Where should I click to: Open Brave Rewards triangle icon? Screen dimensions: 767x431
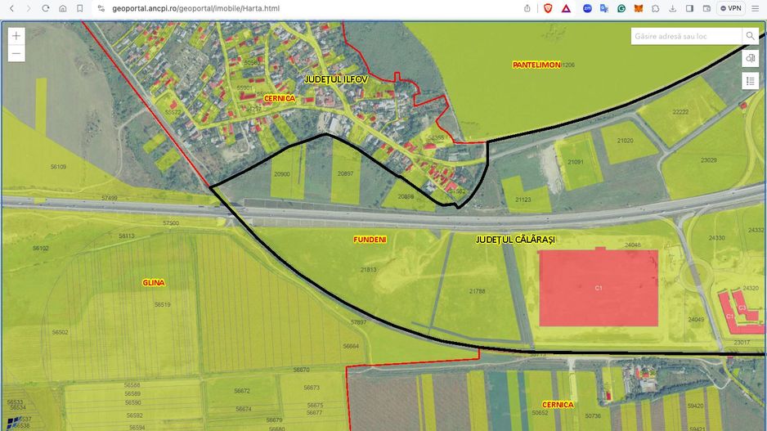[566, 8]
